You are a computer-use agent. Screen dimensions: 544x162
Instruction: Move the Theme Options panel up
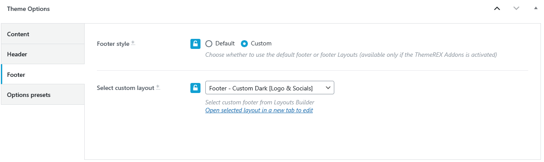pos(497,8)
